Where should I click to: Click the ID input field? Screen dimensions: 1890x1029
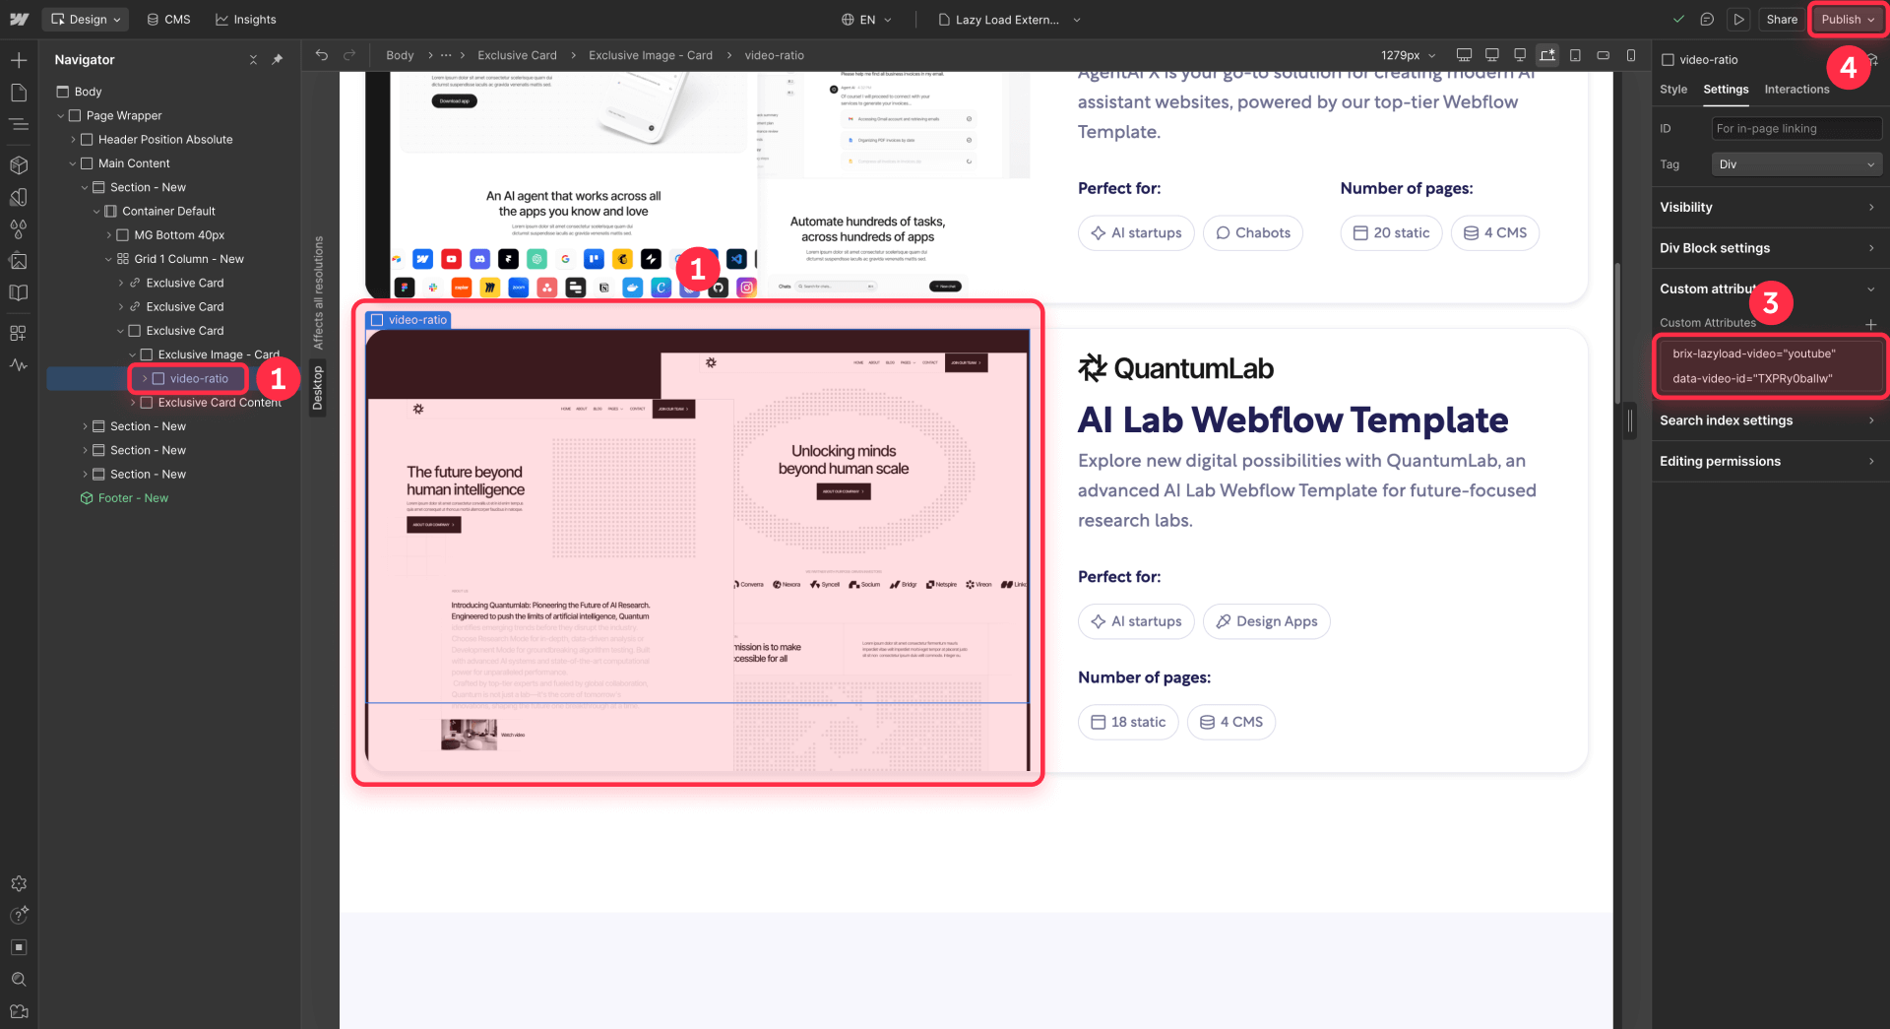tap(1796, 128)
